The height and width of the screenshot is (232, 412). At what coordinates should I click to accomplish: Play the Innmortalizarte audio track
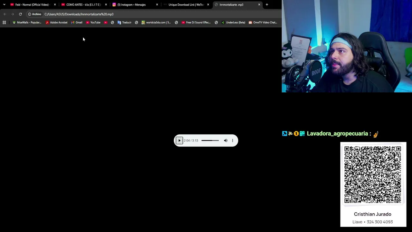point(179,140)
